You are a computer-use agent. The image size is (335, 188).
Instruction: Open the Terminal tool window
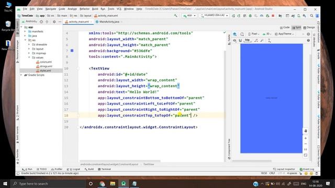[104, 169]
